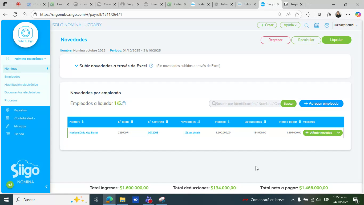Open Task View on the taskbar
Viewport: 364px width, 205px height.
click(96, 200)
